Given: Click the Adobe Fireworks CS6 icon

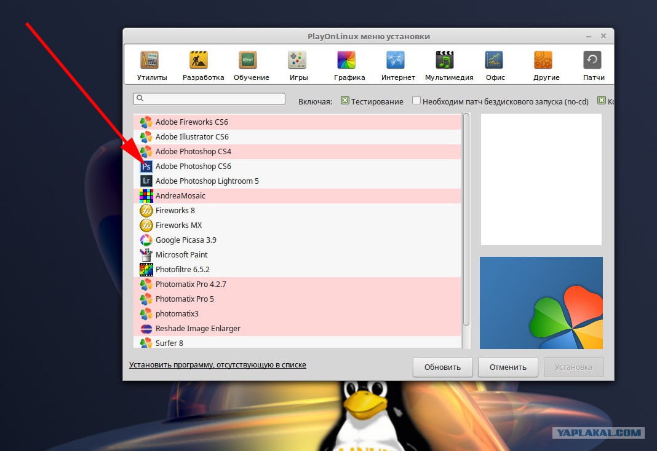Looking at the screenshot, I should point(146,122).
